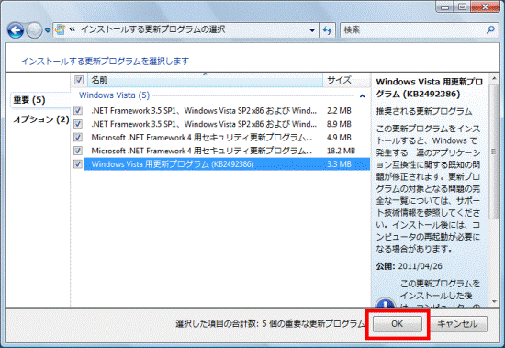Select the Windows Vista 用更新プログラム (KB2492386) row
The height and width of the screenshot is (348, 505).
pos(227,164)
